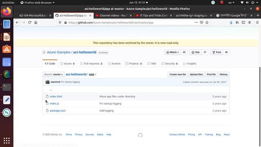Open the screenshot tool dock icon
The width and height of the screenshot is (261, 147).
[7, 62]
